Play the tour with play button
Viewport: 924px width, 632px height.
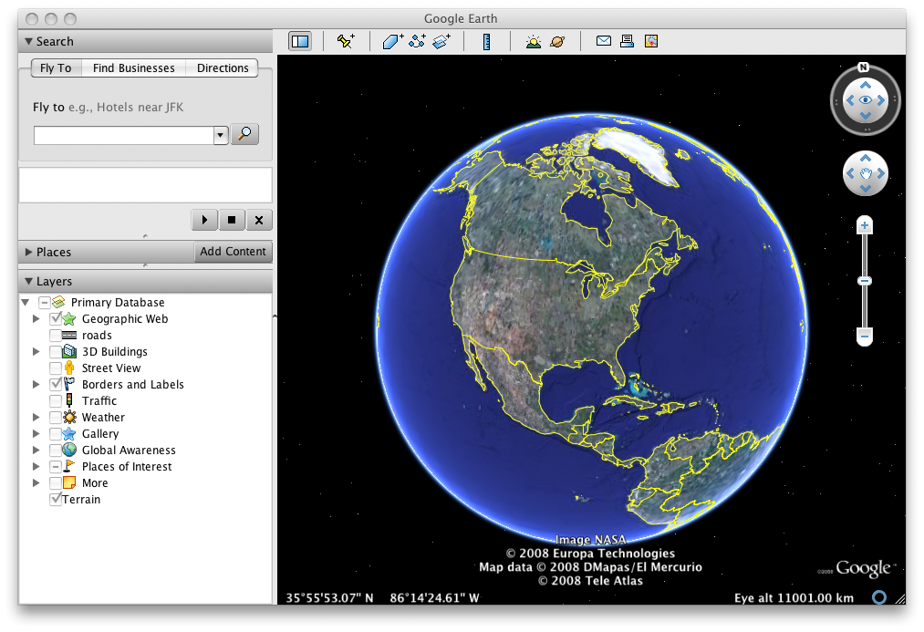pos(204,220)
